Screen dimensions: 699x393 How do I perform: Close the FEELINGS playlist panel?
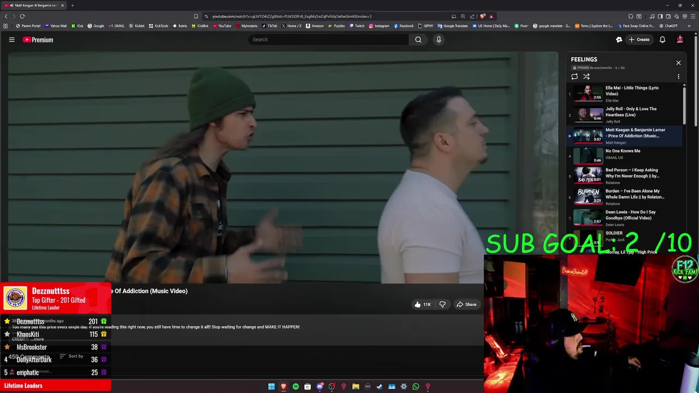tap(678, 63)
